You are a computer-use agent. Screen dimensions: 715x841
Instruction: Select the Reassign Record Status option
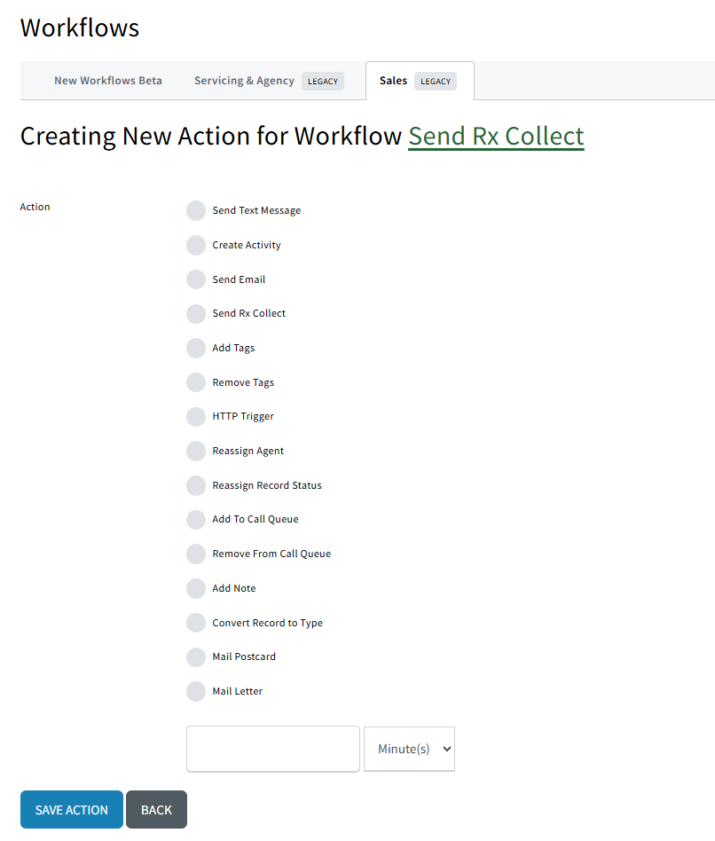click(196, 485)
